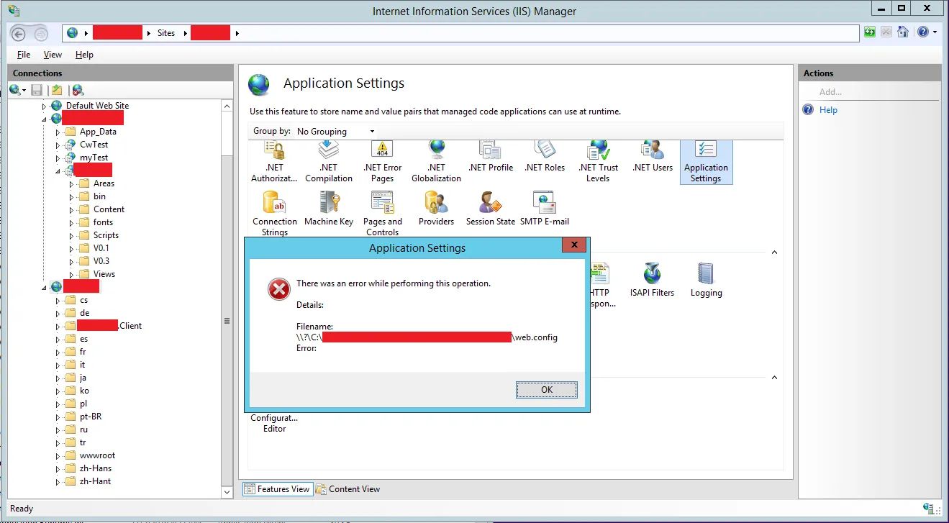Click the Connections tree scroll-up arrow
This screenshot has height=523, width=949.
click(x=227, y=106)
